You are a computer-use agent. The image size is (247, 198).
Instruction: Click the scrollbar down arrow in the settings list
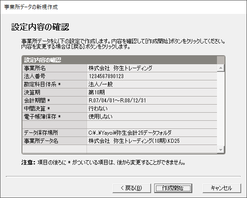point(221,150)
